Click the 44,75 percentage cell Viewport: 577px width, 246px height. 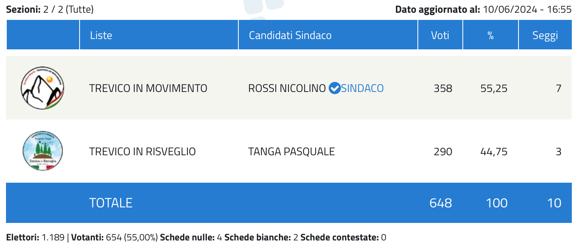494,152
